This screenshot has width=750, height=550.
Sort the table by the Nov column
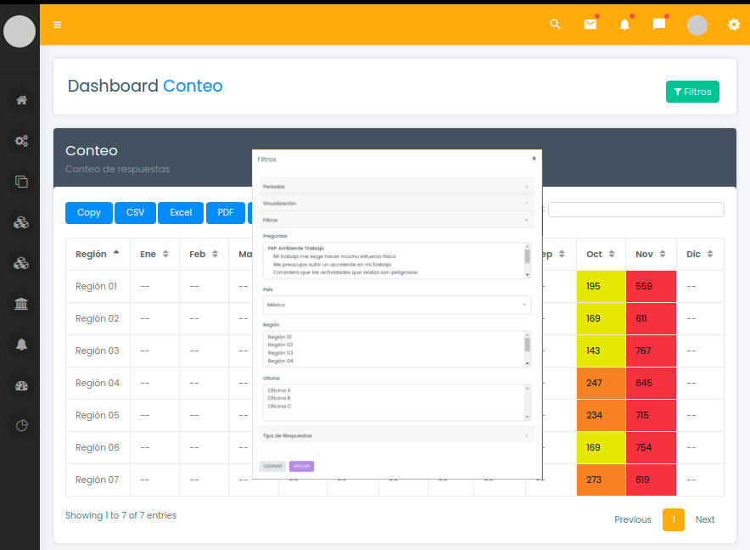pos(651,254)
